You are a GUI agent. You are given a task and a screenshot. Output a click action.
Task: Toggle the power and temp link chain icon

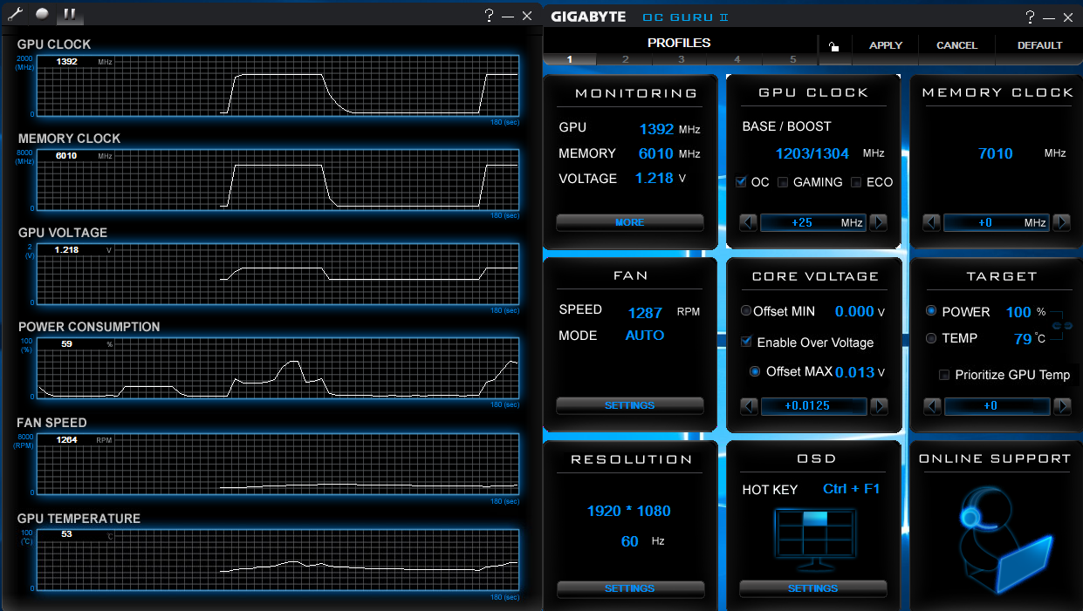(1061, 326)
